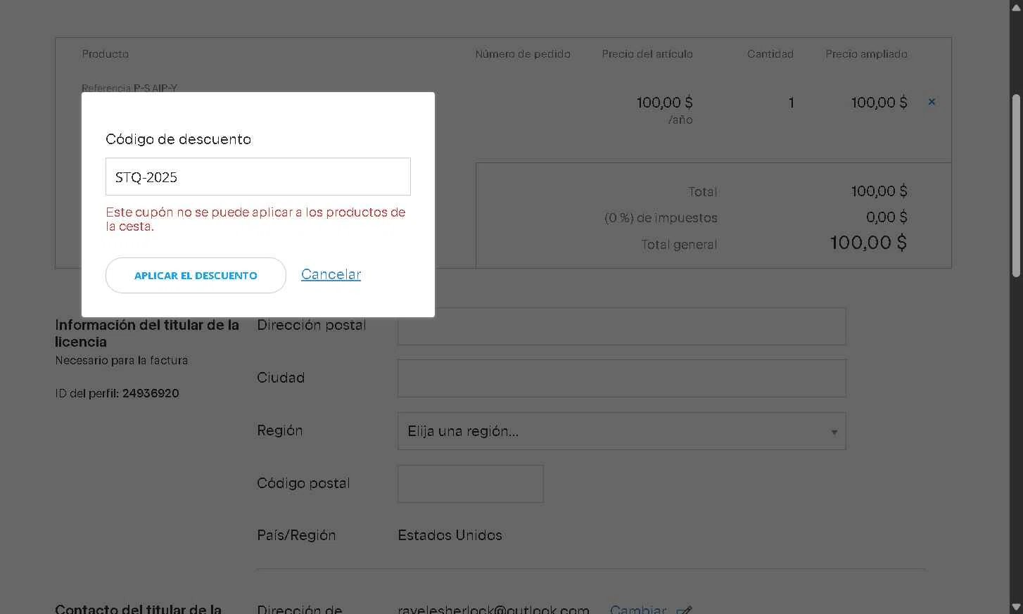Select the coupon error message text
This screenshot has height=614, width=1023.
coord(255,219)
